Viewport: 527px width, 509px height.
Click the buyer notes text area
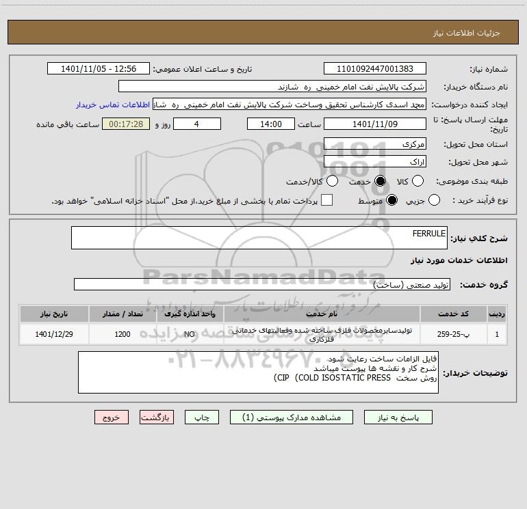(258, 372)
